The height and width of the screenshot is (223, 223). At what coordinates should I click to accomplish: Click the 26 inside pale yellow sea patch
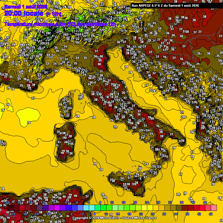(29, 123)
